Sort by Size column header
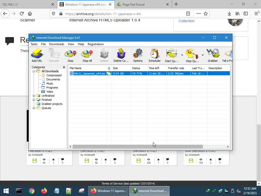This screenshot has width=261, height=196. point(121,68)
